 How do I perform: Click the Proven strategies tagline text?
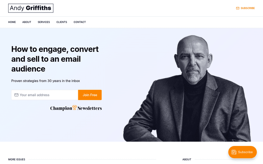45,81
